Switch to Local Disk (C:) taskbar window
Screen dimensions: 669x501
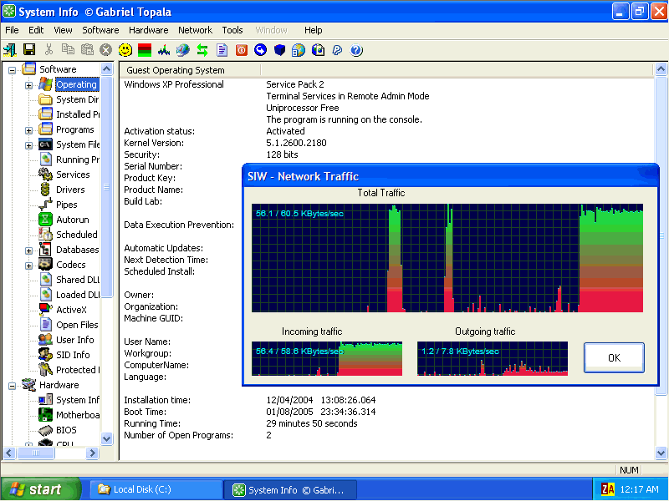[x=156, y=489]
